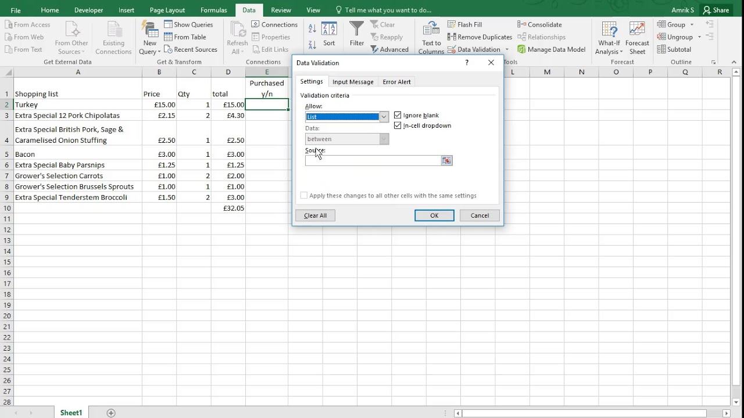Click the Source range selector icon
This screenshot has height=418, width=744.
[x=446, y=161]
